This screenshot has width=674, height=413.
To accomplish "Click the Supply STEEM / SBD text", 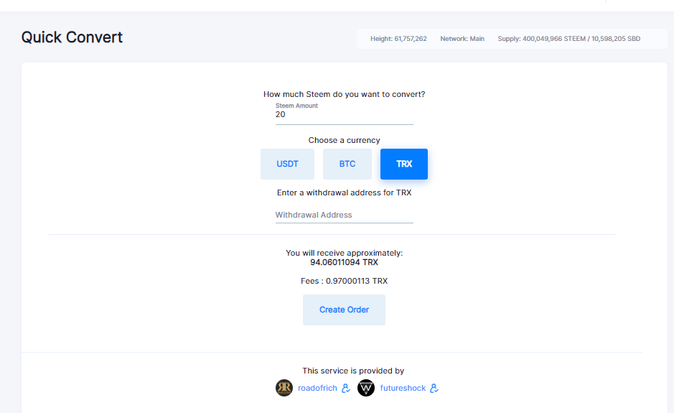I will tap(569, 39).
